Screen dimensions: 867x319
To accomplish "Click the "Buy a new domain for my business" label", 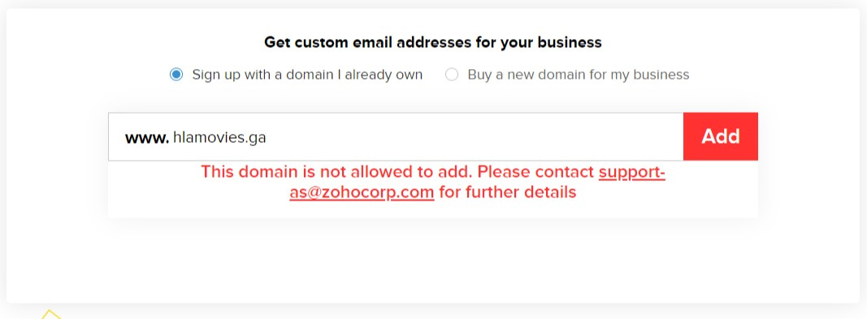I will coord(579,75).
